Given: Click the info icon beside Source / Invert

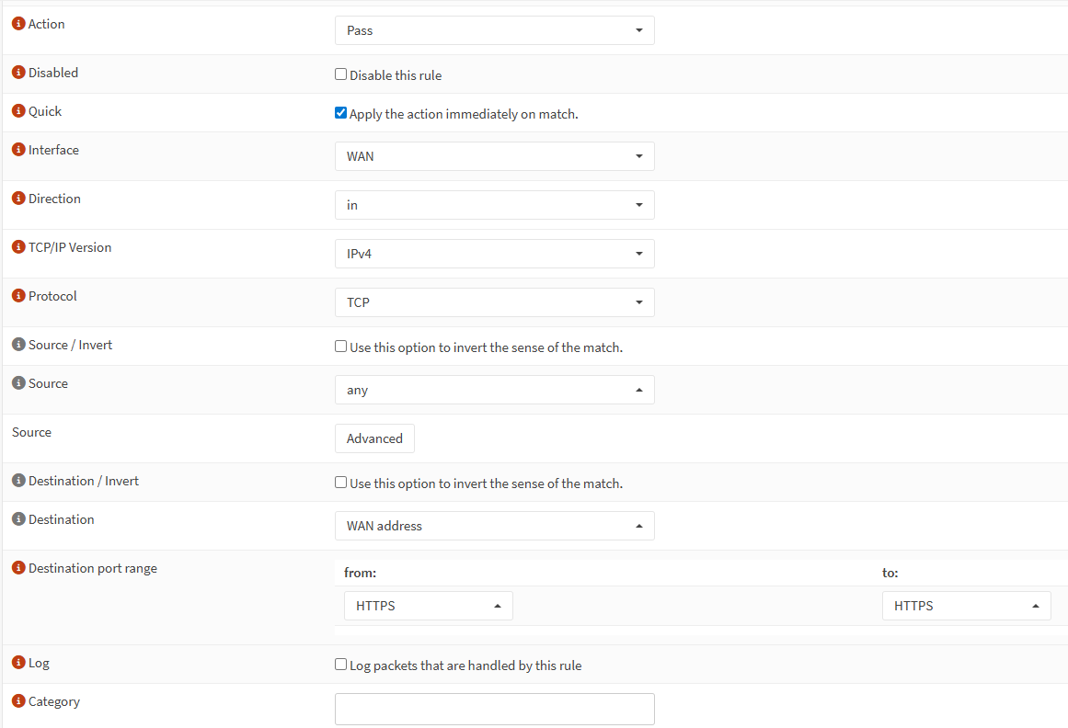Looking at the screenshot, I should click(x=18, y=345).
